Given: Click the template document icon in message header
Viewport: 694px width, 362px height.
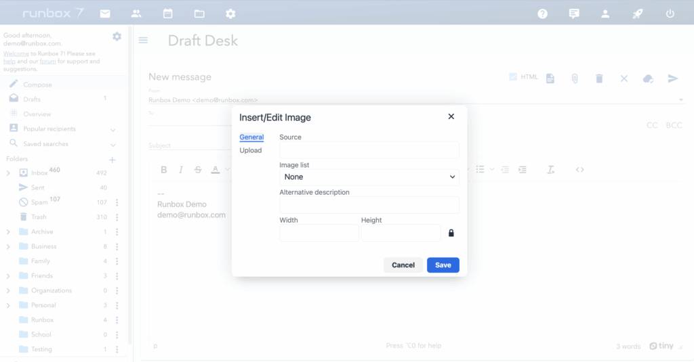Looking at the screenshot, I should (550, 78).
